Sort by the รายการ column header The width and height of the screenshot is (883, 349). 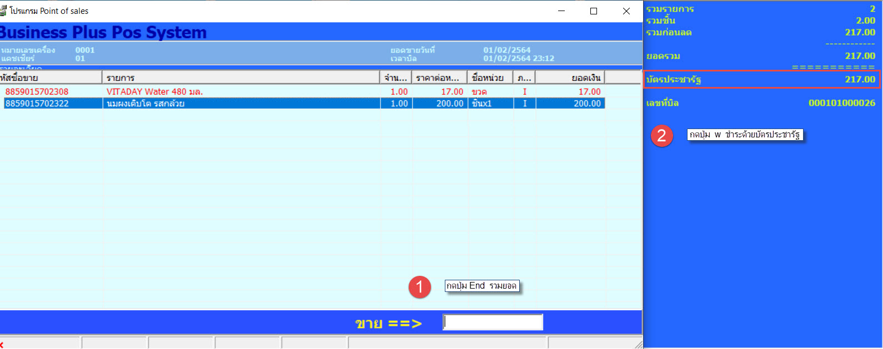[240, 78]
